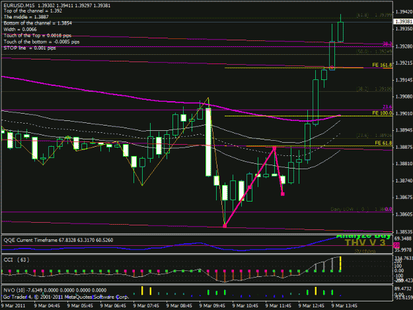Click the 1.38875 price scale label
This screenshot has width=413, height=310.
click(x=404, y=147)
